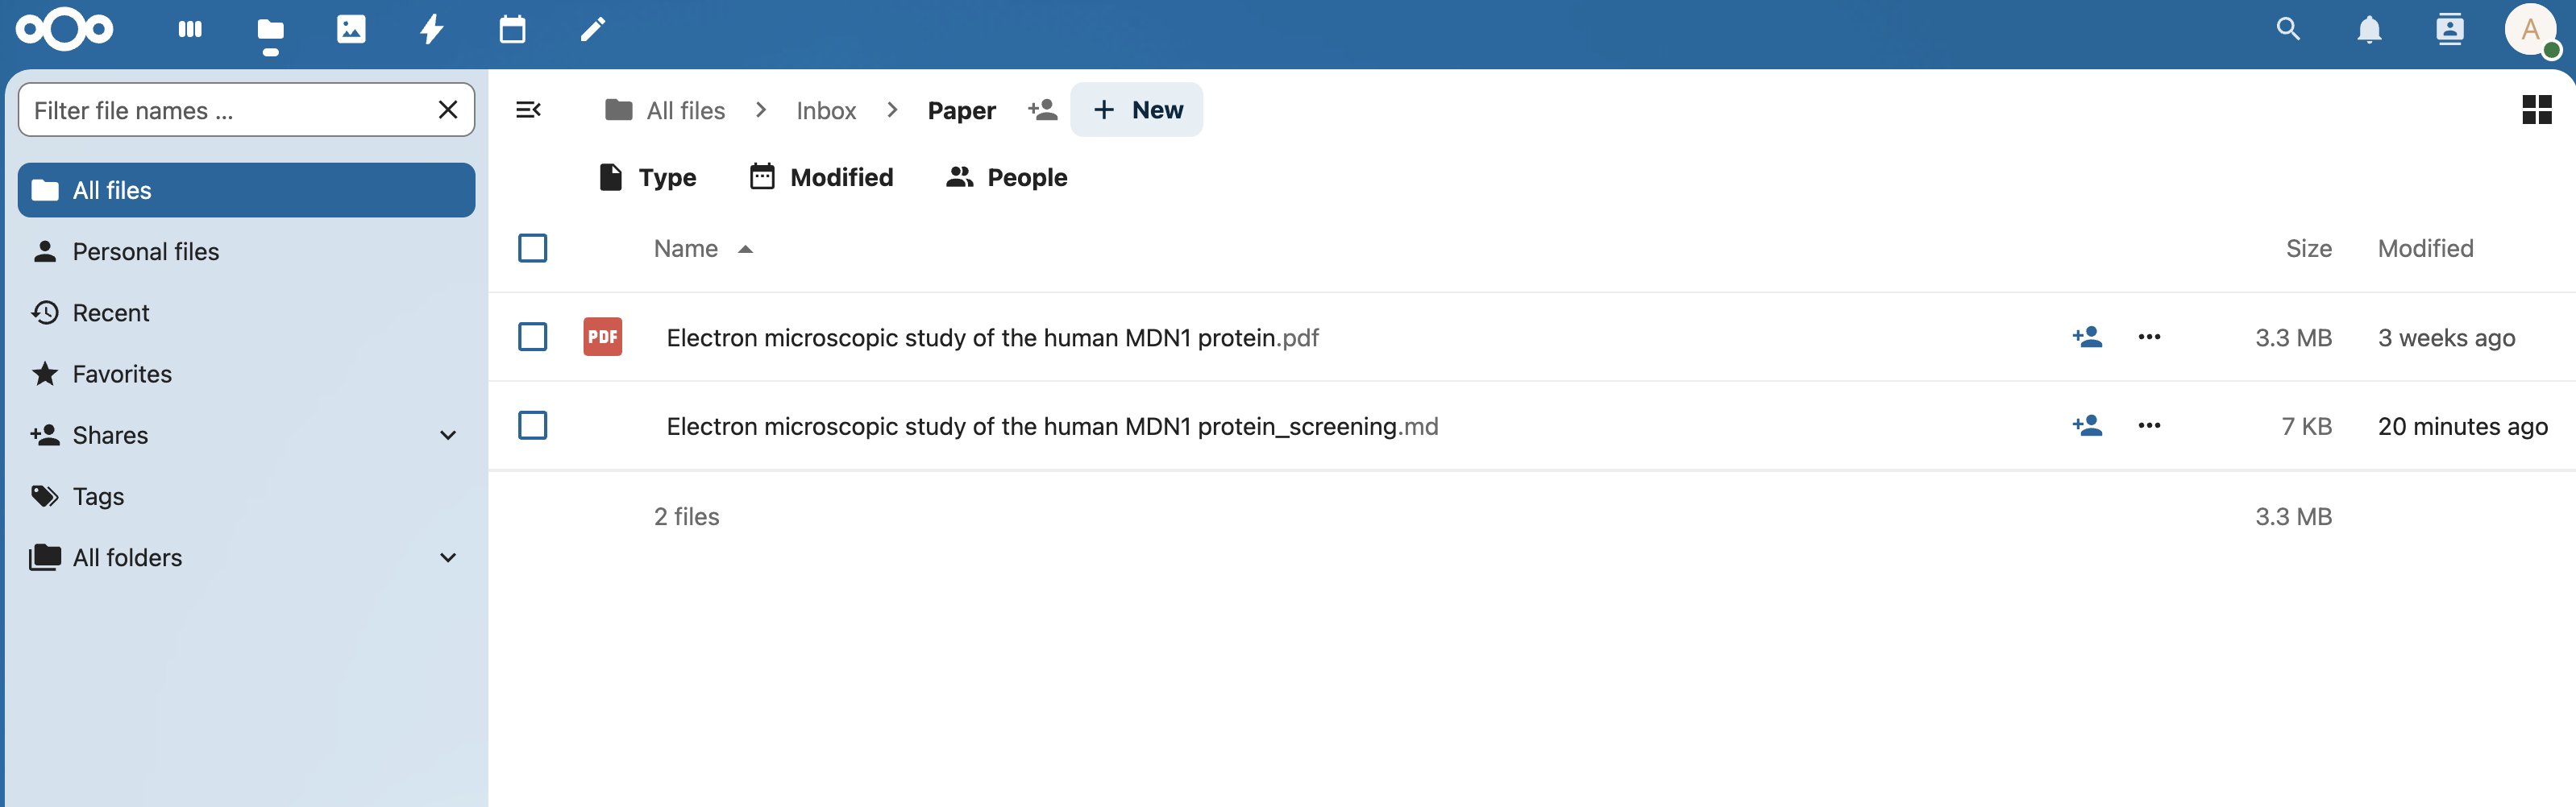Open unified search
Viewport: 2576px width, 807px height.
coord(2287,30)
